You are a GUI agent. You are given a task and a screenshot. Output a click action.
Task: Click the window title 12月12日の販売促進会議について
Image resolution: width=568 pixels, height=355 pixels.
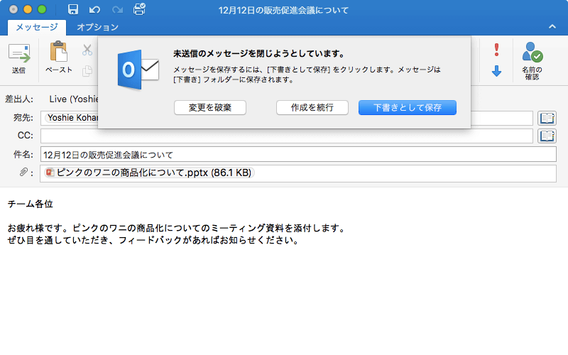click(x=283, y=10)
